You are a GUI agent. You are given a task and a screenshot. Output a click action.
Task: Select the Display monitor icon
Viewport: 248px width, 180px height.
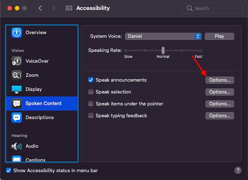pyautogui.click(x=17, y=90)
